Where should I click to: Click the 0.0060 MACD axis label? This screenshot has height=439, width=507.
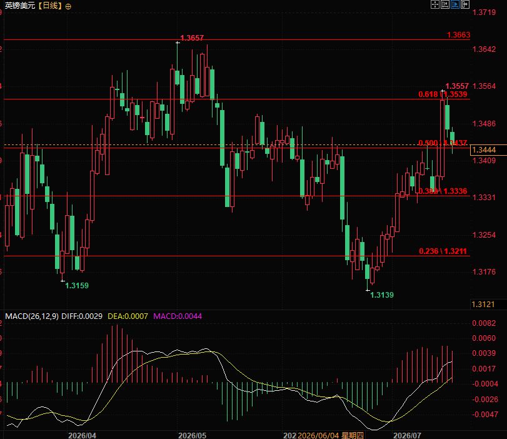[x=484, y=338]
